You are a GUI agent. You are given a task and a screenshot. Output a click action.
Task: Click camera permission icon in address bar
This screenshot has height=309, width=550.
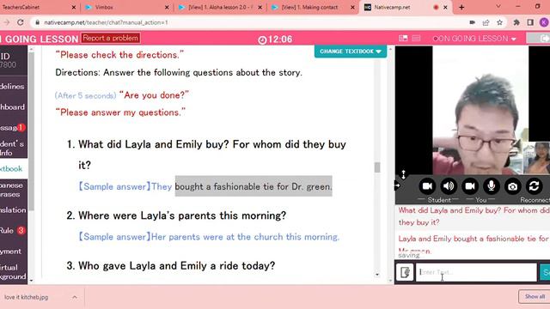[x=472, y=22]
